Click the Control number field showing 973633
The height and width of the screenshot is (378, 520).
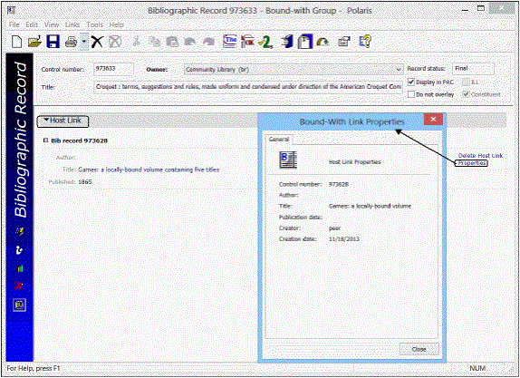[x=113, y=69]
